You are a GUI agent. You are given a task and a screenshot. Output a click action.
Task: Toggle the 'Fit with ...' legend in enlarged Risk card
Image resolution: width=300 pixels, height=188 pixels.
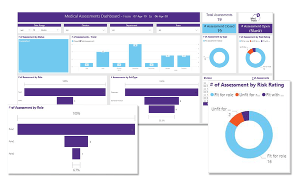pos(273,95)
